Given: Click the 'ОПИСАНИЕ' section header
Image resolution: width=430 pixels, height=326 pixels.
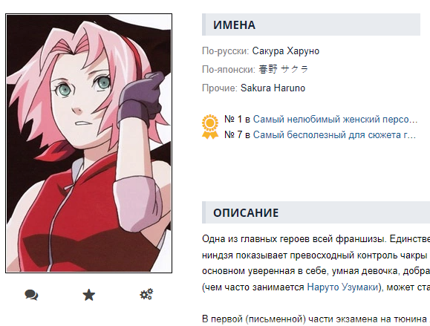Looking at the screenshot, I should point(316,212).
